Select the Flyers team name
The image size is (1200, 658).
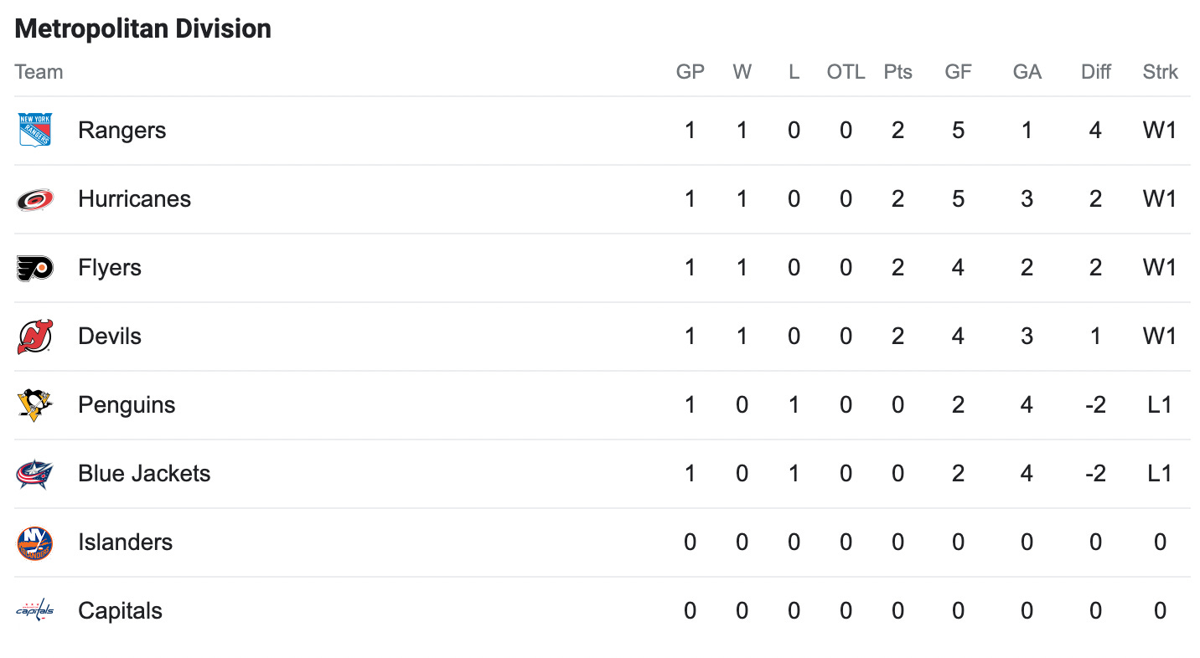[x=110, y=268]
